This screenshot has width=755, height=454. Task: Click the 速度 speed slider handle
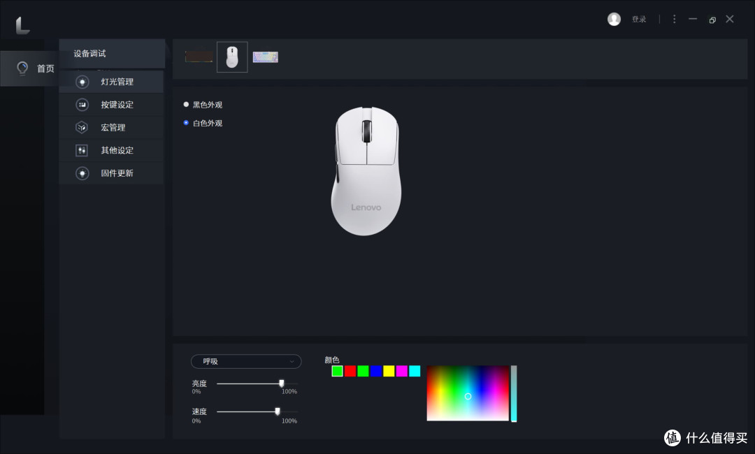[x=278, y=411]
